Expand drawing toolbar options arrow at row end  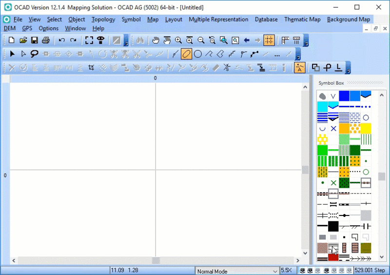[x=298, y=54]
